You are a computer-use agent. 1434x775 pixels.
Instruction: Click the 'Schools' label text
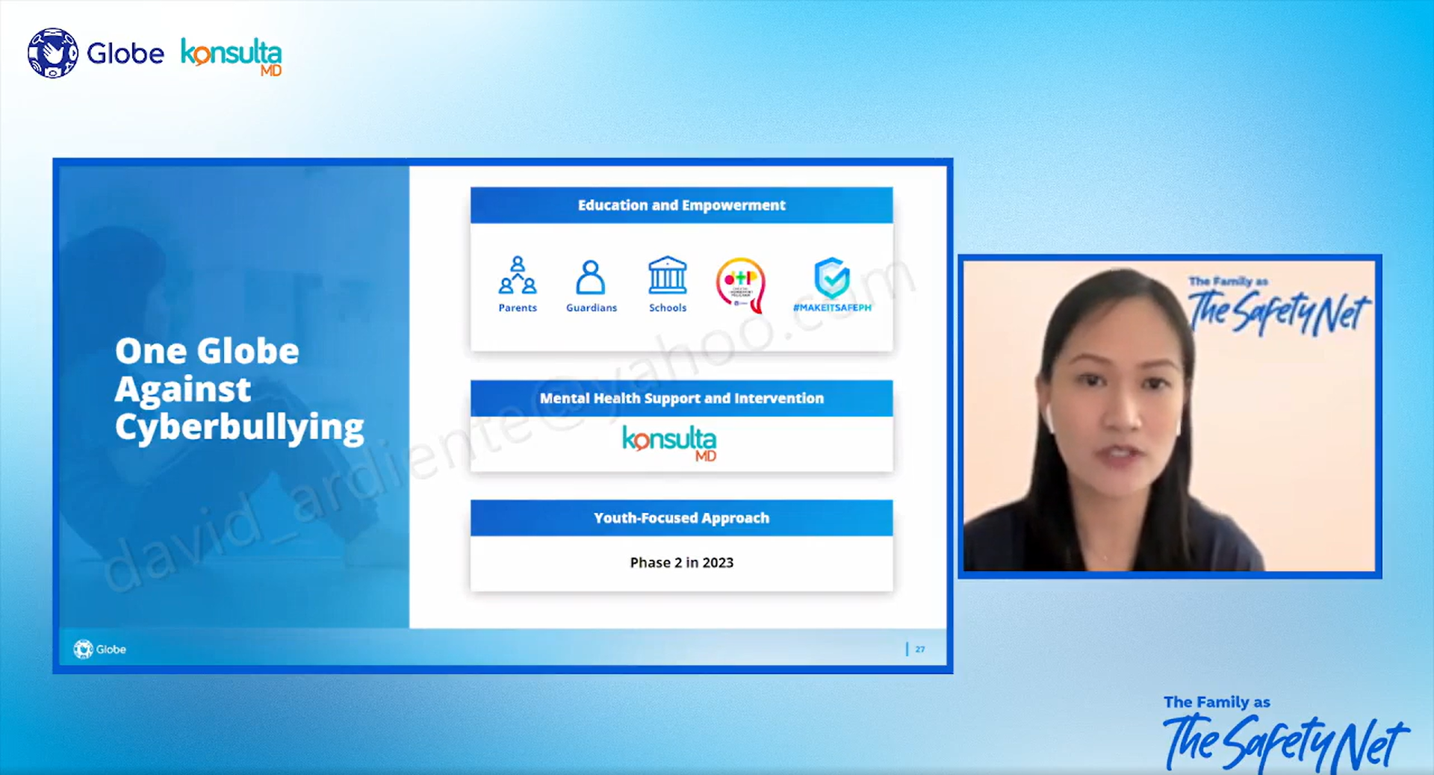pos(668,308)
